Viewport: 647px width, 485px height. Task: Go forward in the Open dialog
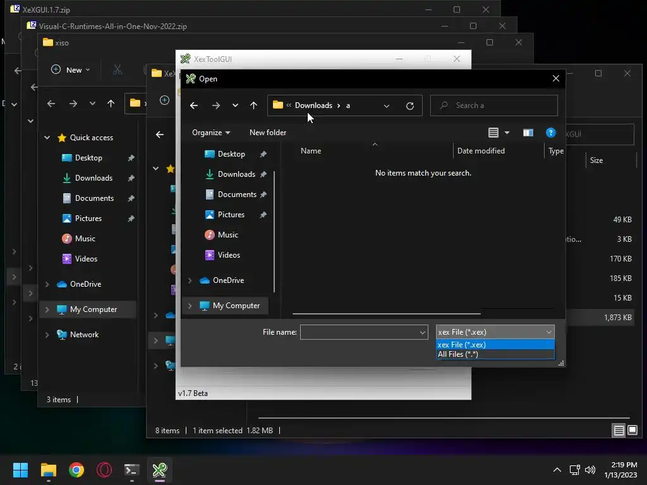(216, 105)
